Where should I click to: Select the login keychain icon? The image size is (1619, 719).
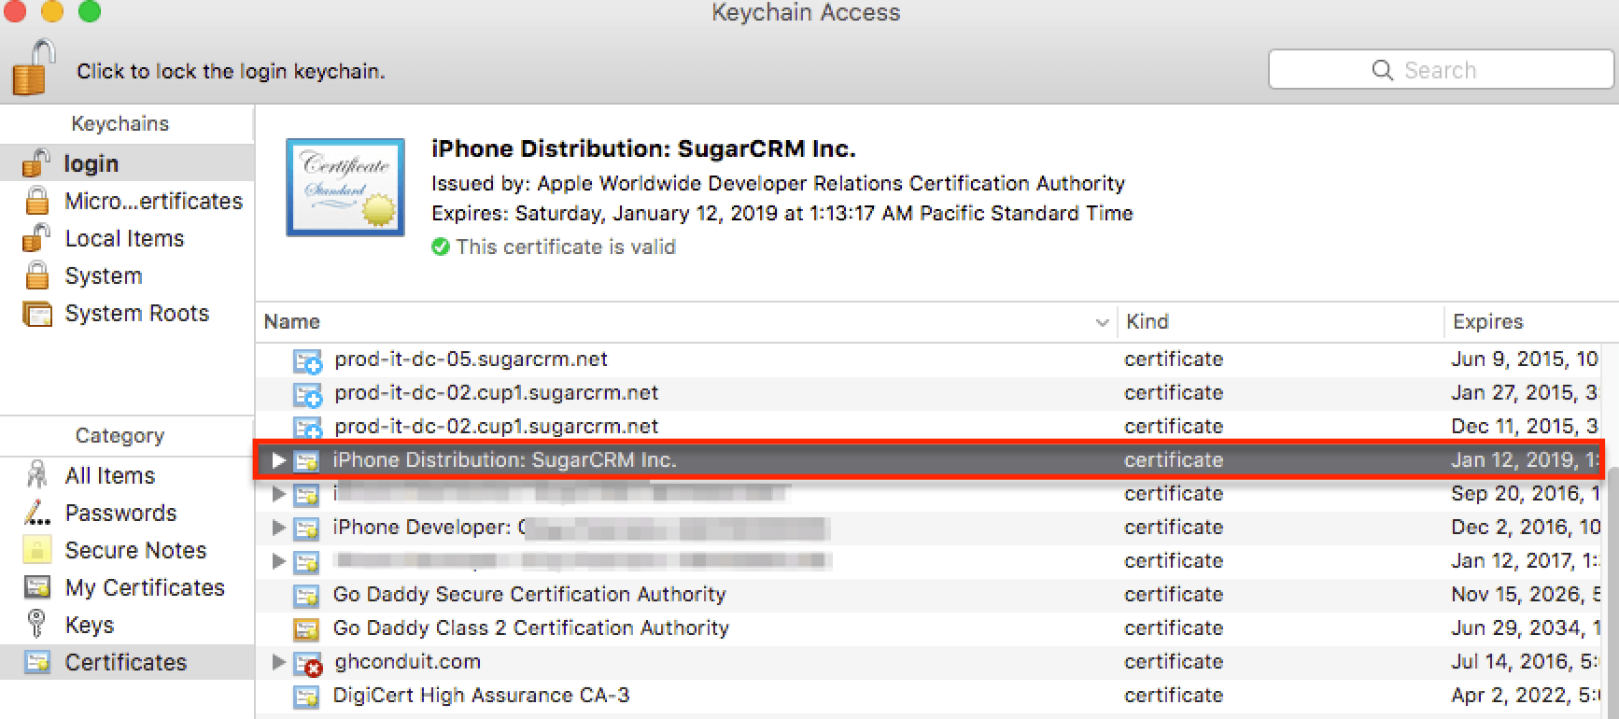(35, 163)
